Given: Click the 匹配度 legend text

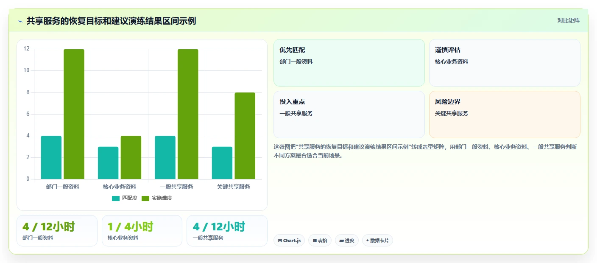Looking at the screenshot, I should coord(130,198).
